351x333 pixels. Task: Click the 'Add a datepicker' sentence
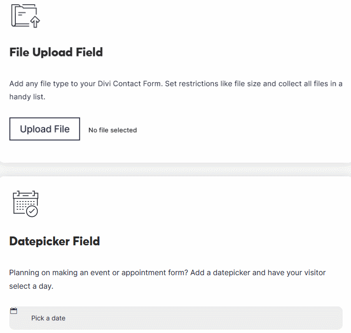(258, 272)
